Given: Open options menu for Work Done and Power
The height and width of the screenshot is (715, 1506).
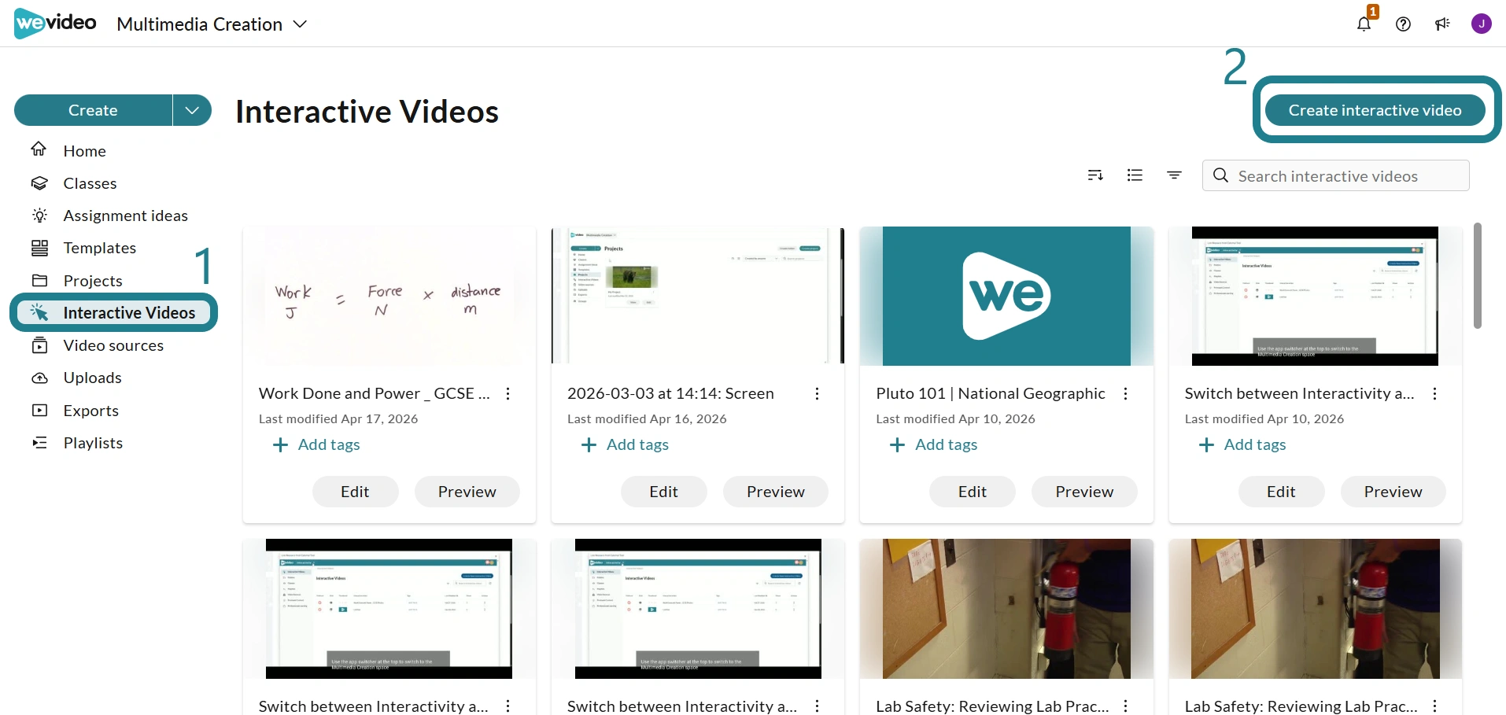Looking at the screenshot, I should 508,393.
